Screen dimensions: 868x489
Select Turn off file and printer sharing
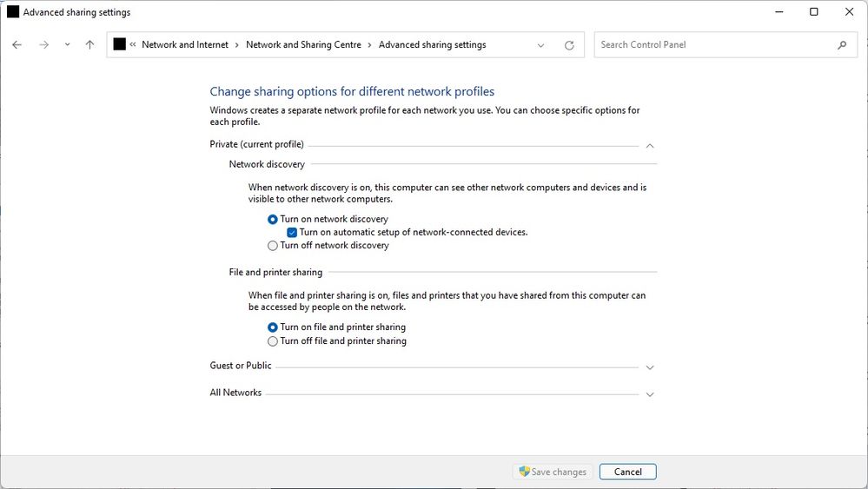pyautogui.click(x=273, y=341)
